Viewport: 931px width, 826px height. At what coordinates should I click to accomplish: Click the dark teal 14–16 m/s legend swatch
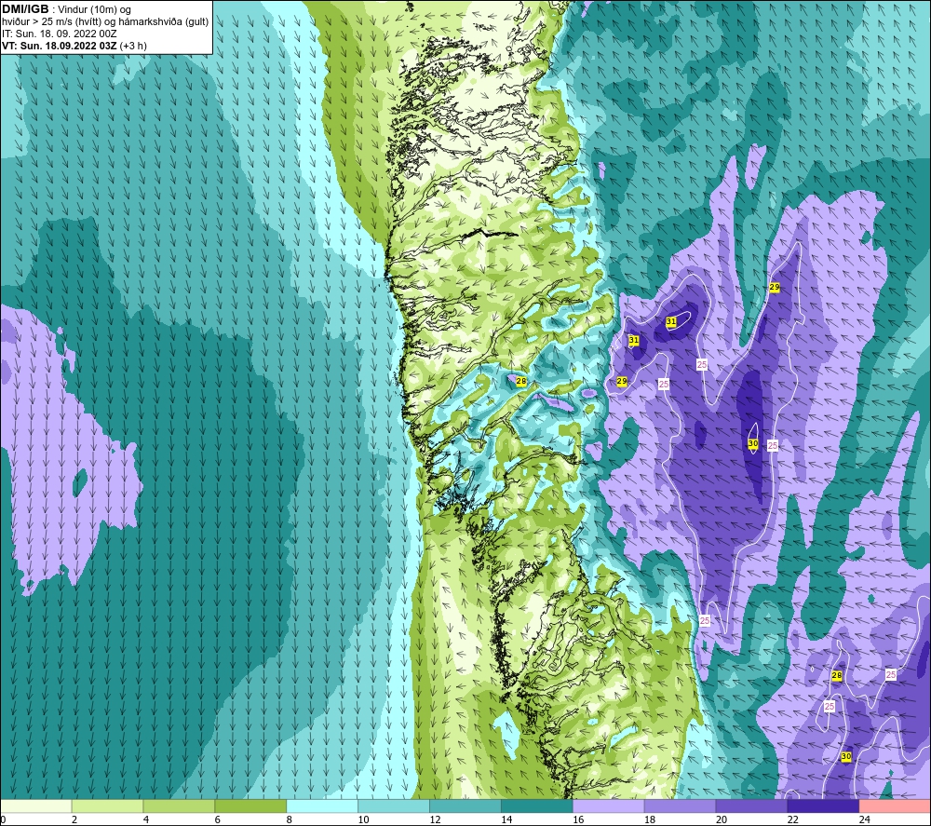tap(537, 806)
